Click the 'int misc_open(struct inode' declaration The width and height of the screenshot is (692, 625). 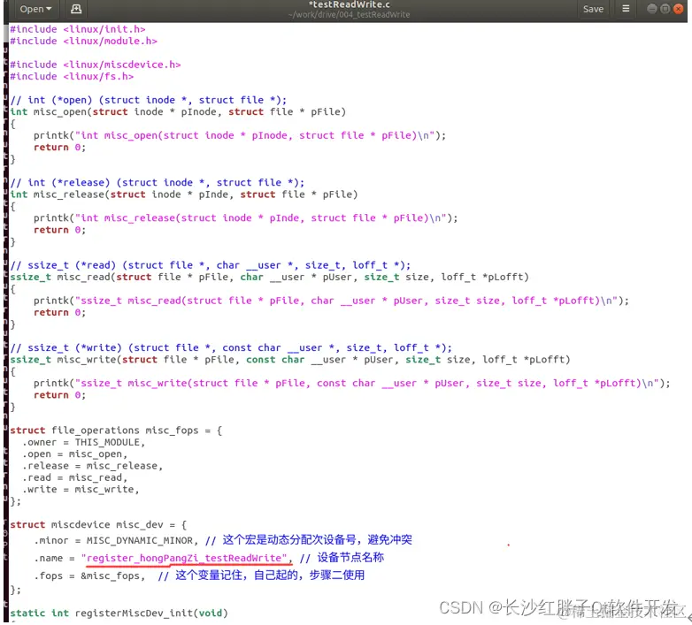click(x=178, y=112)
